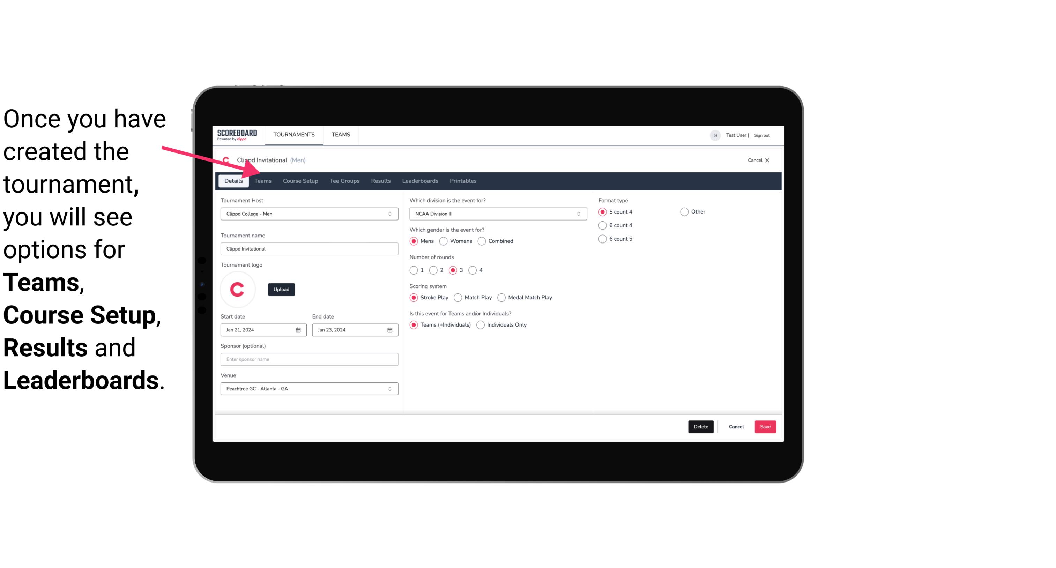This screenshot has width=1056, height=568.
Task: Switch to the Course Setup tab
Action: (x=300, y=180)
